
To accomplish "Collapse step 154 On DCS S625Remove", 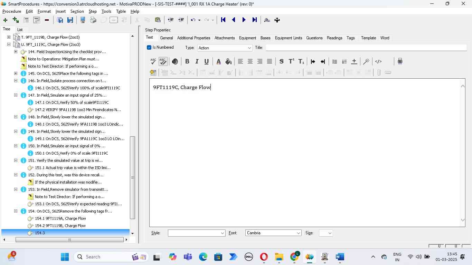I will coord(16,211).
